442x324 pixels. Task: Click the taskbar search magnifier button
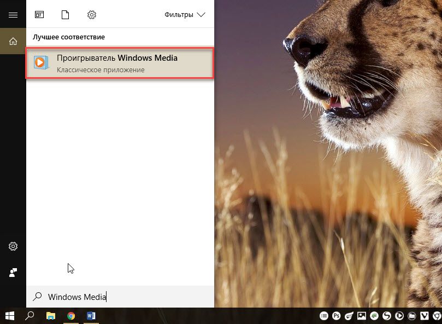30,316
